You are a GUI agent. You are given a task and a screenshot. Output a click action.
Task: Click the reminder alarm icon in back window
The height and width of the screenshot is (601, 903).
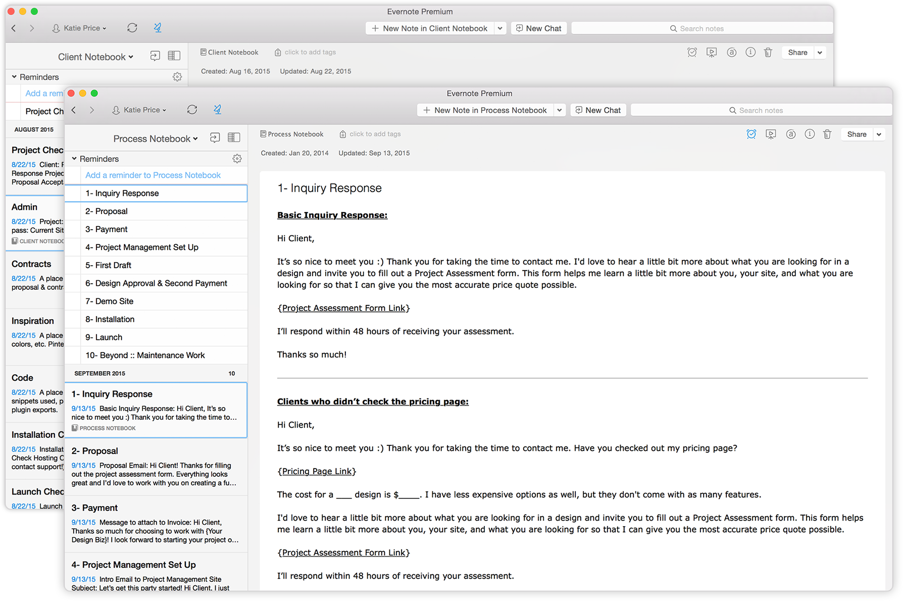(692, 52)
